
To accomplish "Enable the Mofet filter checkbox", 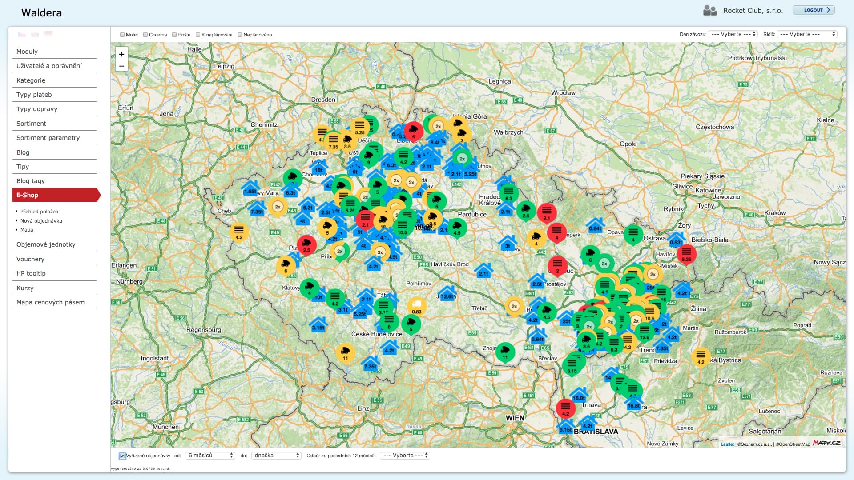I will [x=122, y=35].
